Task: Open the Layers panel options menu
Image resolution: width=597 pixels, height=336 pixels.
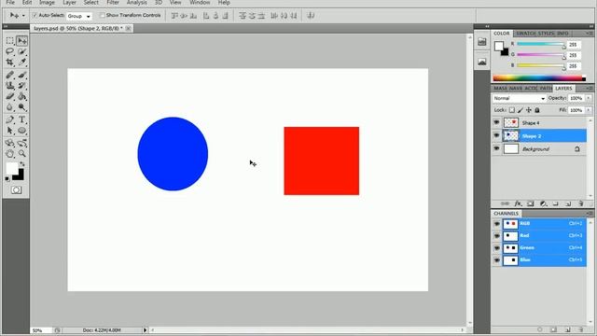Action: [589, 89]
